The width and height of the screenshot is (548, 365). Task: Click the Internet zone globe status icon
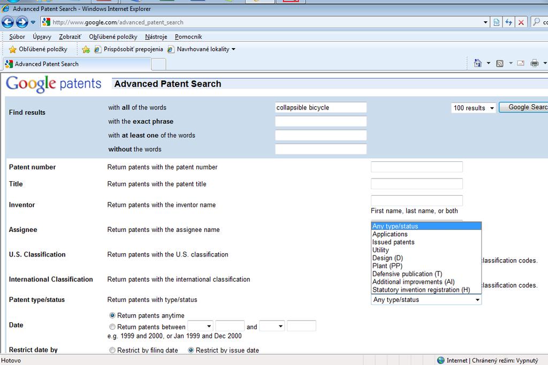(x=441, y=361)
